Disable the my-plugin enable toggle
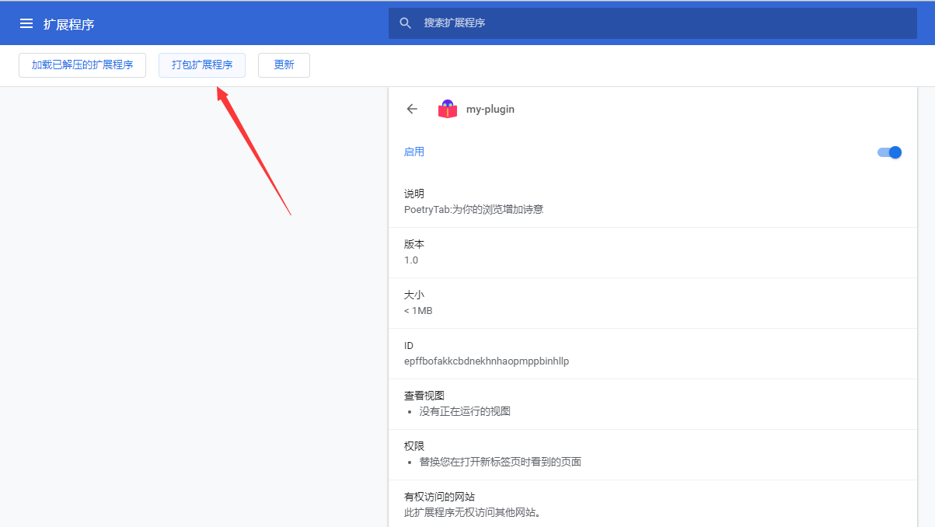This screenshot has height=527, width=935. 889,152
